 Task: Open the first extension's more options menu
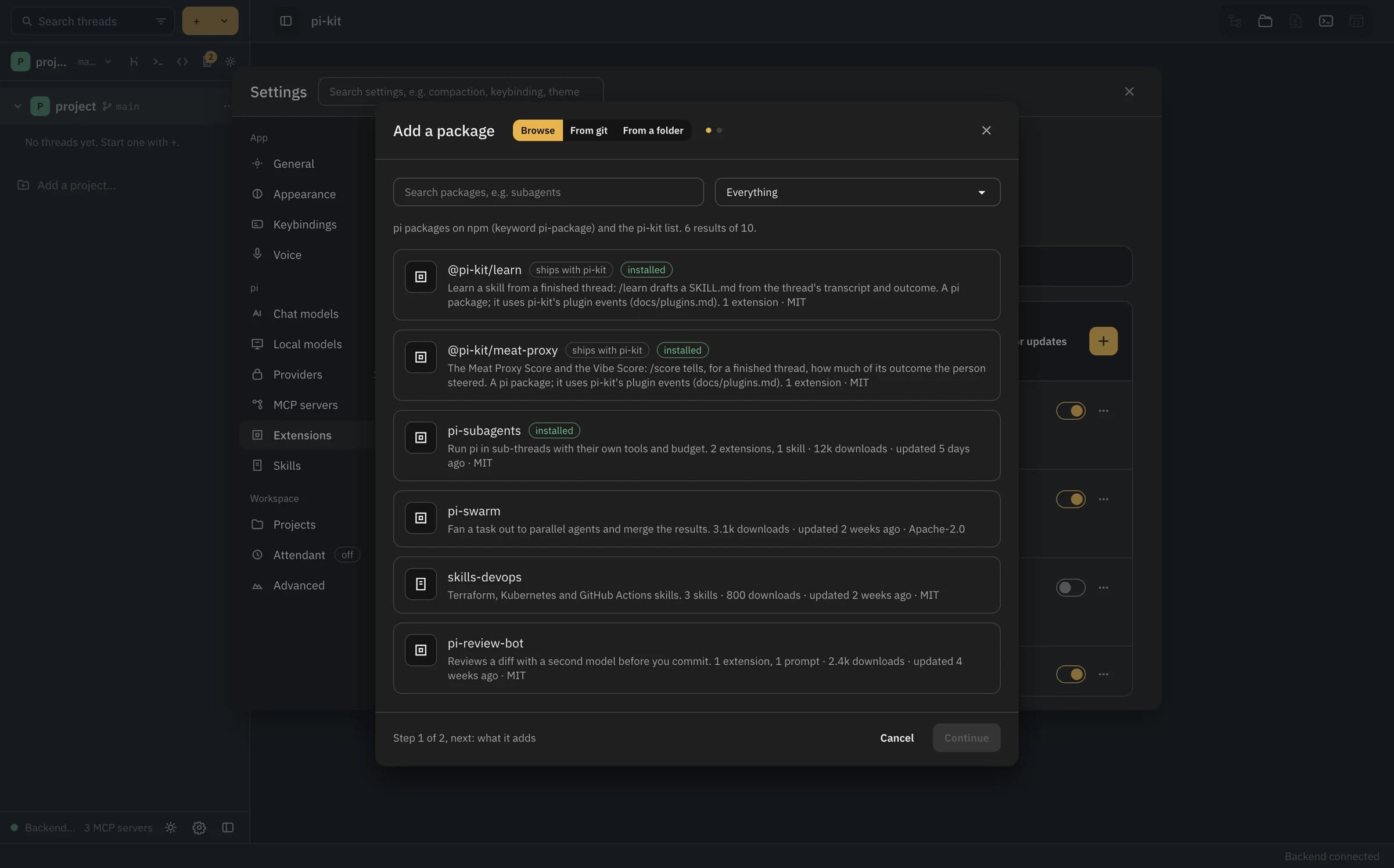click(1104, 410)
